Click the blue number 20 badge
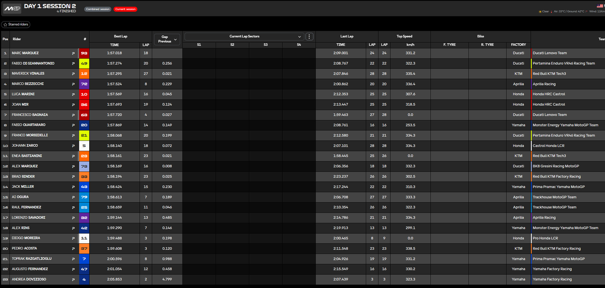The image size is (605, 288). point(84,125)
